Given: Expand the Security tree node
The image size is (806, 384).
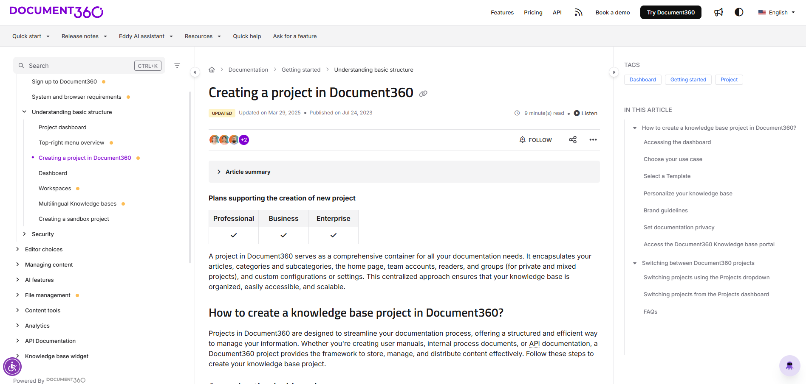Looking at the screenshot, I should point(24,234).
